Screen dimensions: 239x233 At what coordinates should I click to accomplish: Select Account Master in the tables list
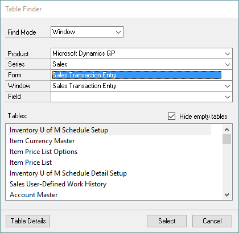pyautogui.click(x=34, y=195)
